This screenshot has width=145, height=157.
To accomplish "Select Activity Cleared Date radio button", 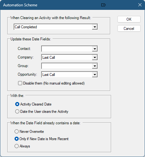I will [17, 104].
